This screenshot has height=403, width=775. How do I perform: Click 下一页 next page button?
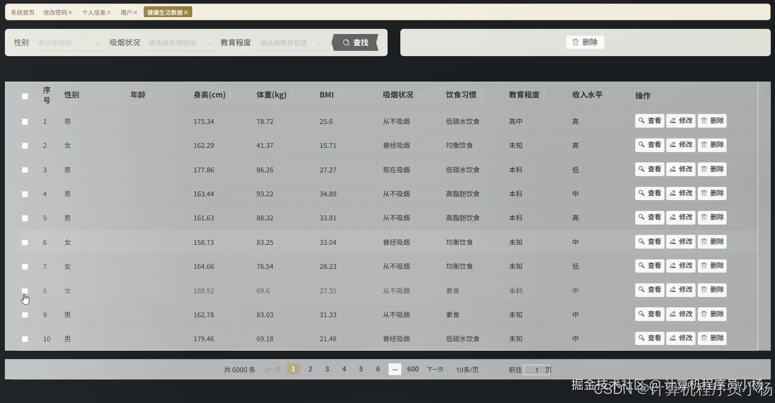tap(435, 370)
